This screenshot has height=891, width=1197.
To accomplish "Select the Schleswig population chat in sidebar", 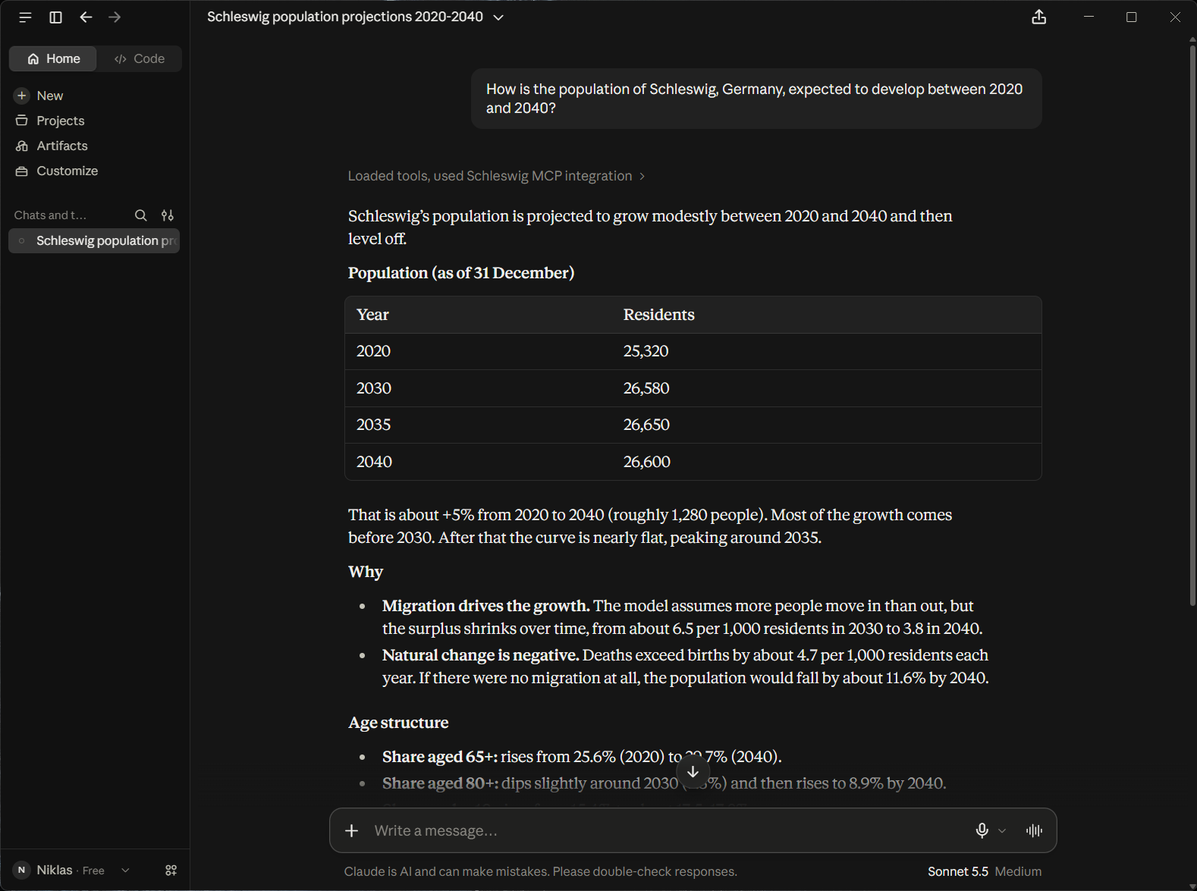I will pyautogui.click(x=94, y=241).
